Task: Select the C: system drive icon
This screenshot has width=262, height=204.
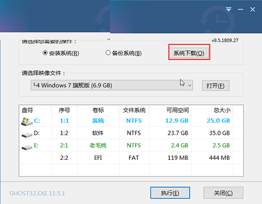Action: 27,122
